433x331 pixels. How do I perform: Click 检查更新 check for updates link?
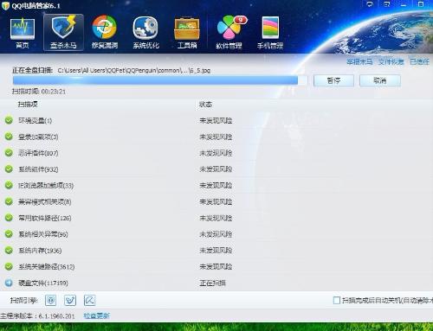tap(96, 315)
